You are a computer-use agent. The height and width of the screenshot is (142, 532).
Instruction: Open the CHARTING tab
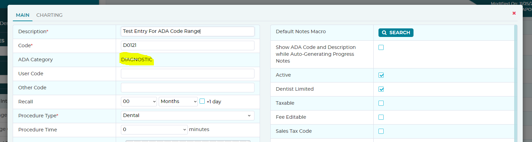tap(49, 15)
